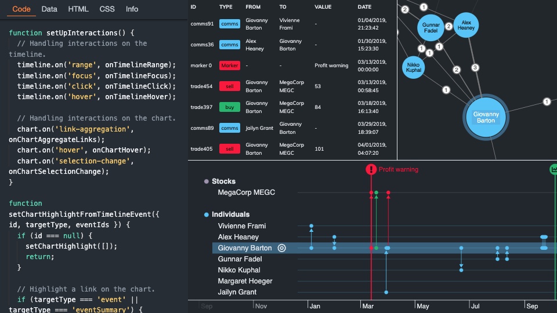Viewport: 557px width, 313px height.
Task: Click the red Marker tag for marker 0
Action: (229, 65)
